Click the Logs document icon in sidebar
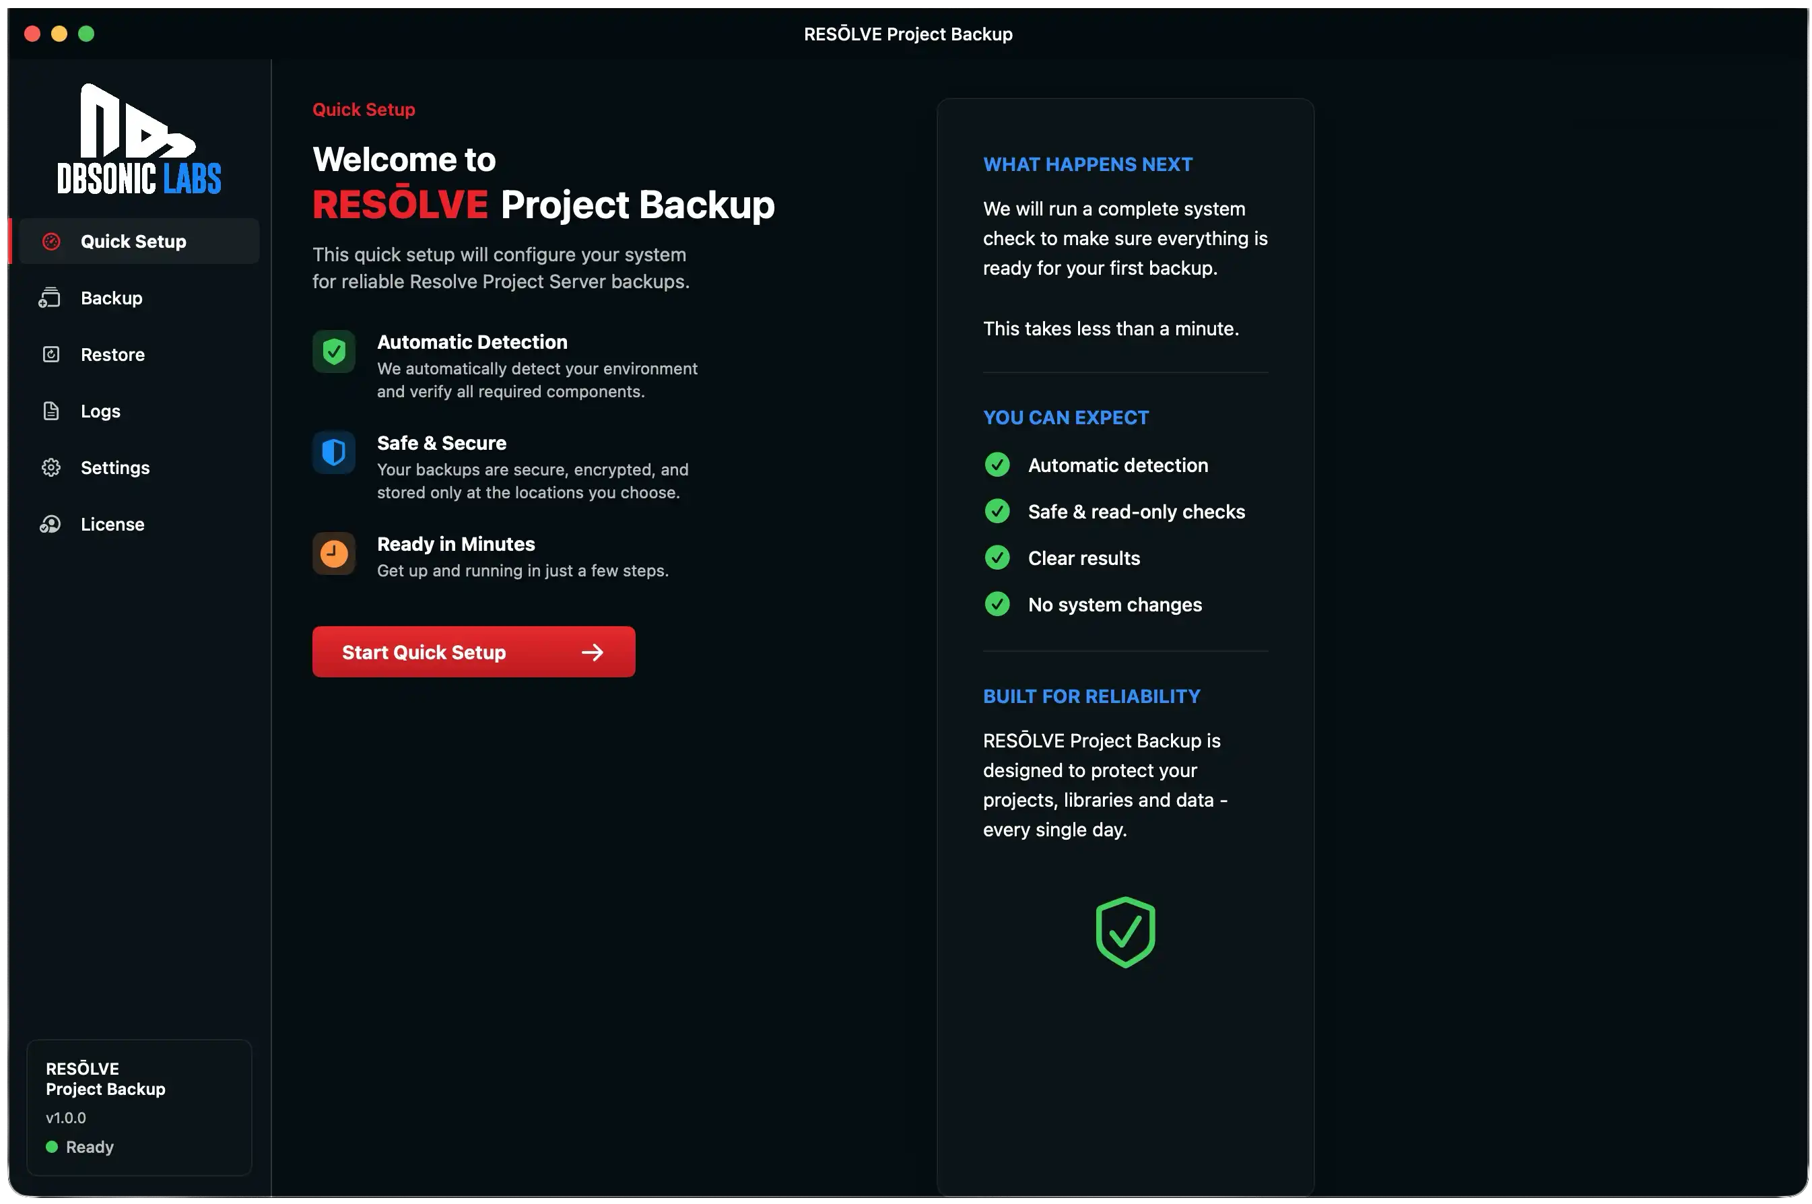1812x1204 pixels. (51, 411)
